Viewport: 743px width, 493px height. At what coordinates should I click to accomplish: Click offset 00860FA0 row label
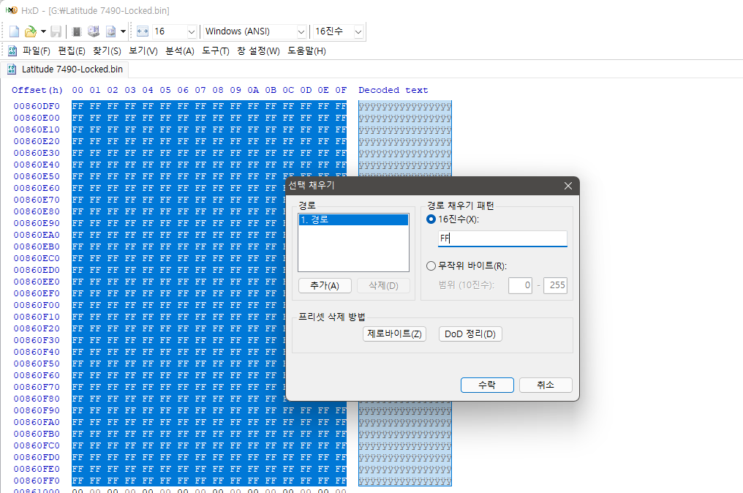click(37, 422)
